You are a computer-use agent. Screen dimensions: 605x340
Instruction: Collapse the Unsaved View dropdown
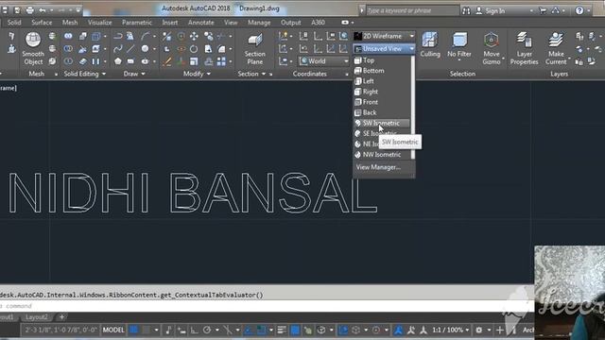(x=385, y=48)
